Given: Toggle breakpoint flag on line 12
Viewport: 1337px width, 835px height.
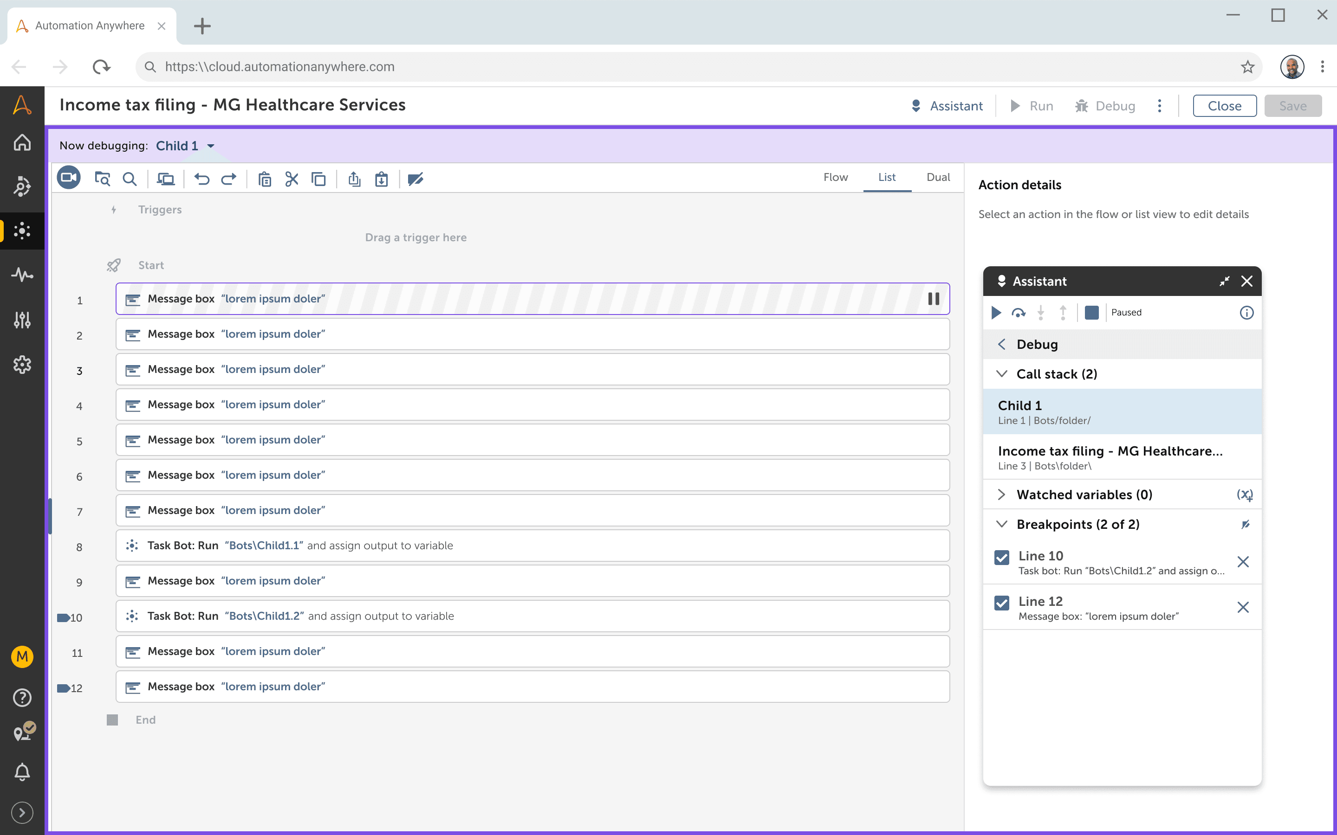Looking at the screenshot, I should click(64, 688).
